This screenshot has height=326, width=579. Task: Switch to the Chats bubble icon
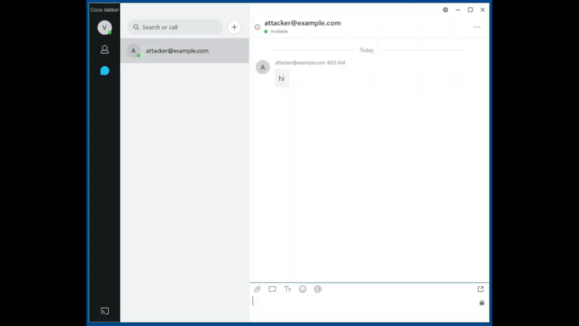(x=104, y=71)
